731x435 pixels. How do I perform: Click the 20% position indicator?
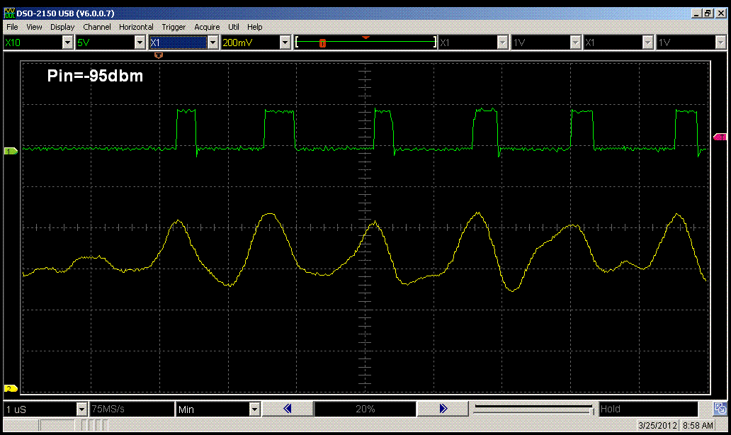[365, 409]
